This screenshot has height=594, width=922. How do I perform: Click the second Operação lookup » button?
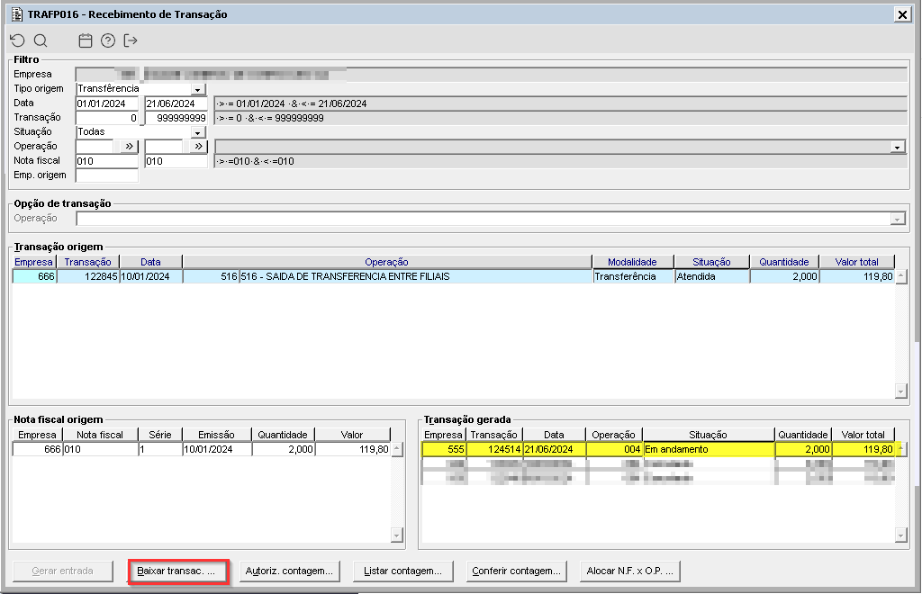click(199, 147)
